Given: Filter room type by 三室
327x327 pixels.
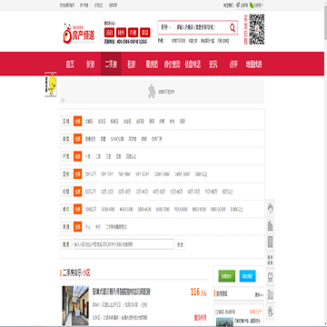Looking at the screenshot, I should (x=108, y=157).
